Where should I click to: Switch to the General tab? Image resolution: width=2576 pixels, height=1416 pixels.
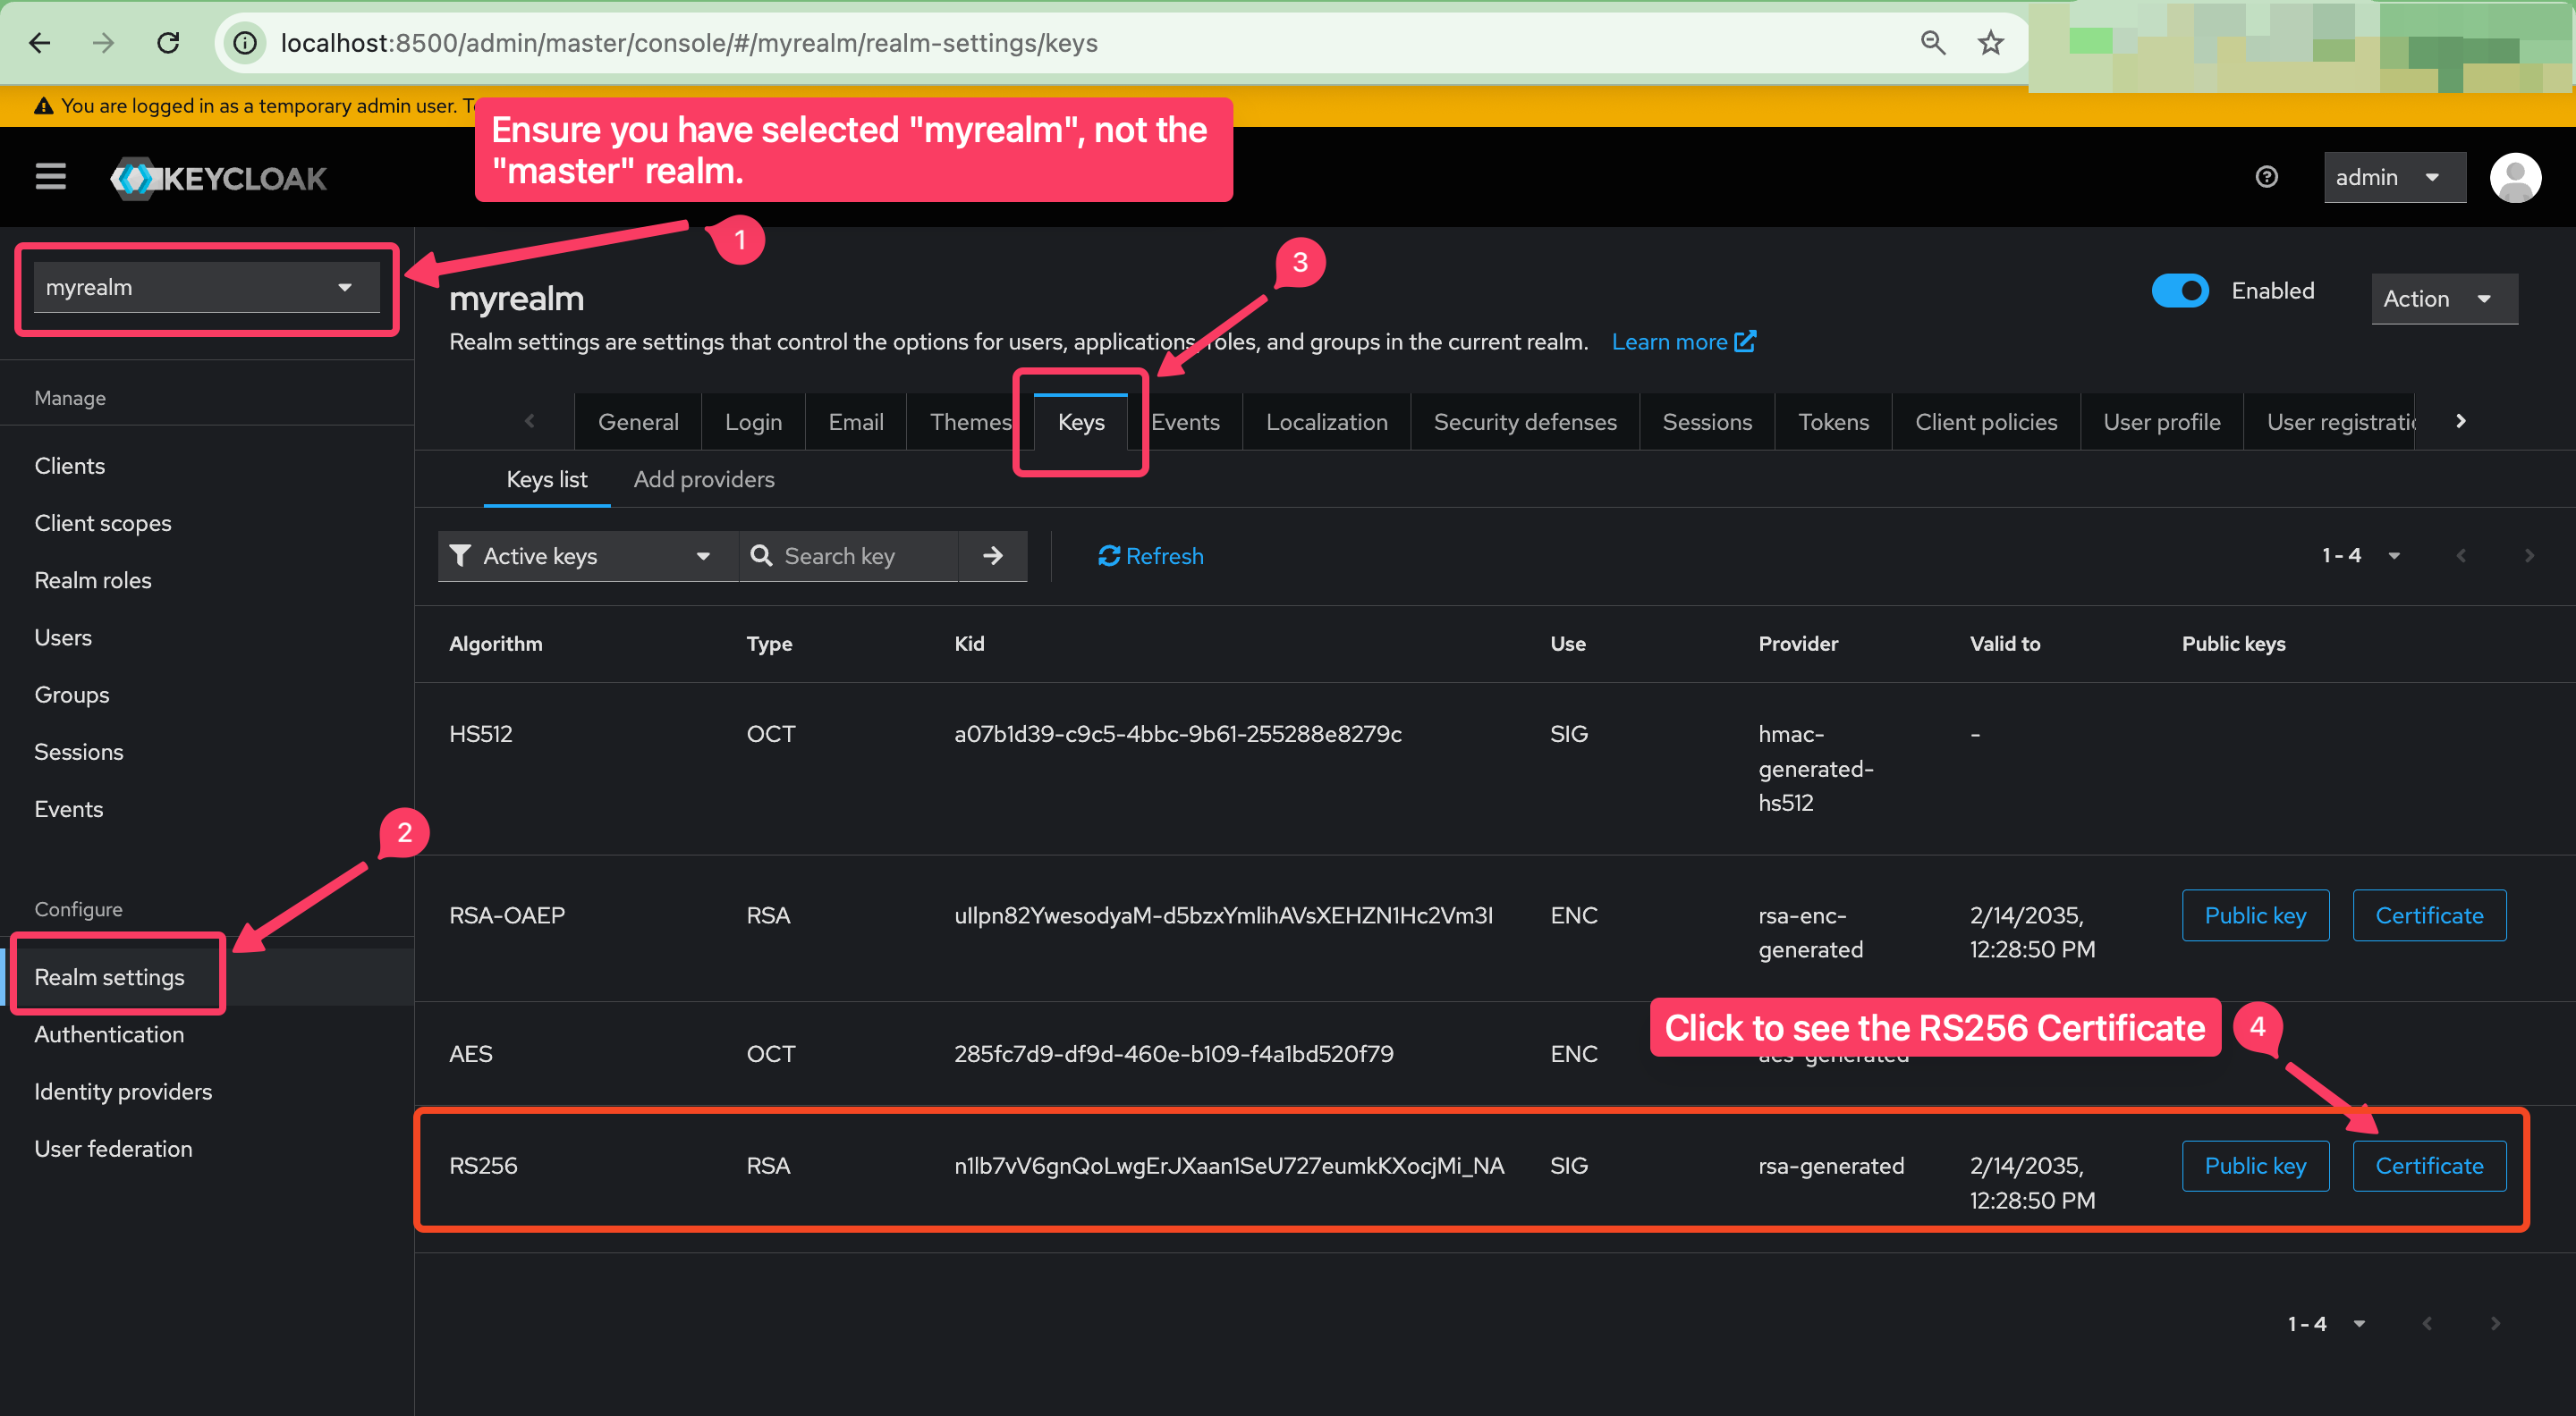(x=638, y=422)
